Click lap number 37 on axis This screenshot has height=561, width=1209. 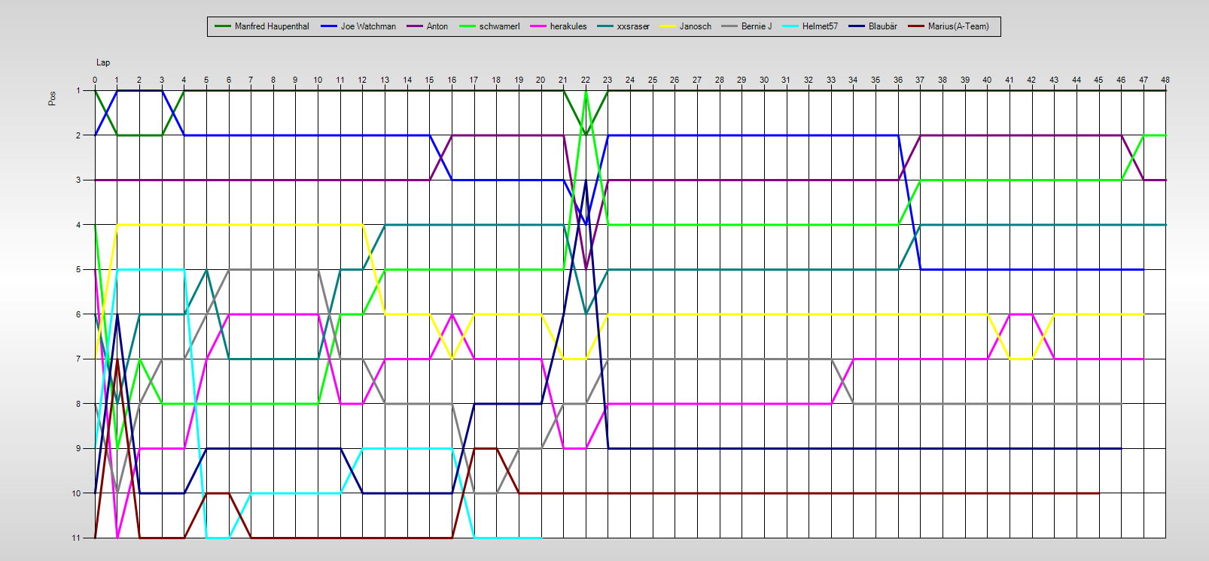[x=920, y=80]
